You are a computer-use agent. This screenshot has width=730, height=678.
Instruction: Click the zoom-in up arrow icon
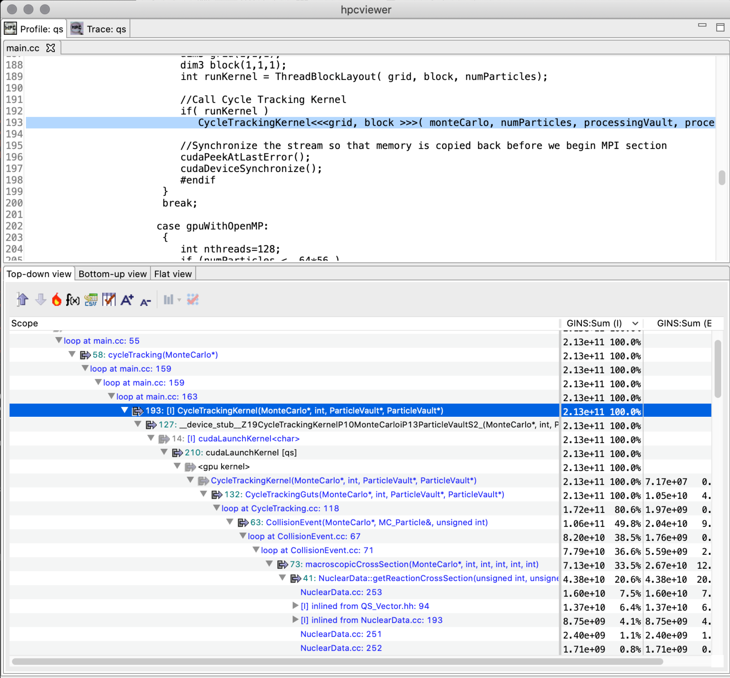22,300
